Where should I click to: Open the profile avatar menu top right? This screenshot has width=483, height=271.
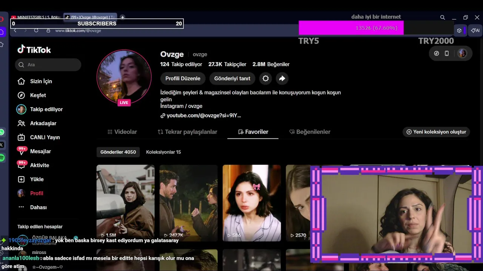462,53
